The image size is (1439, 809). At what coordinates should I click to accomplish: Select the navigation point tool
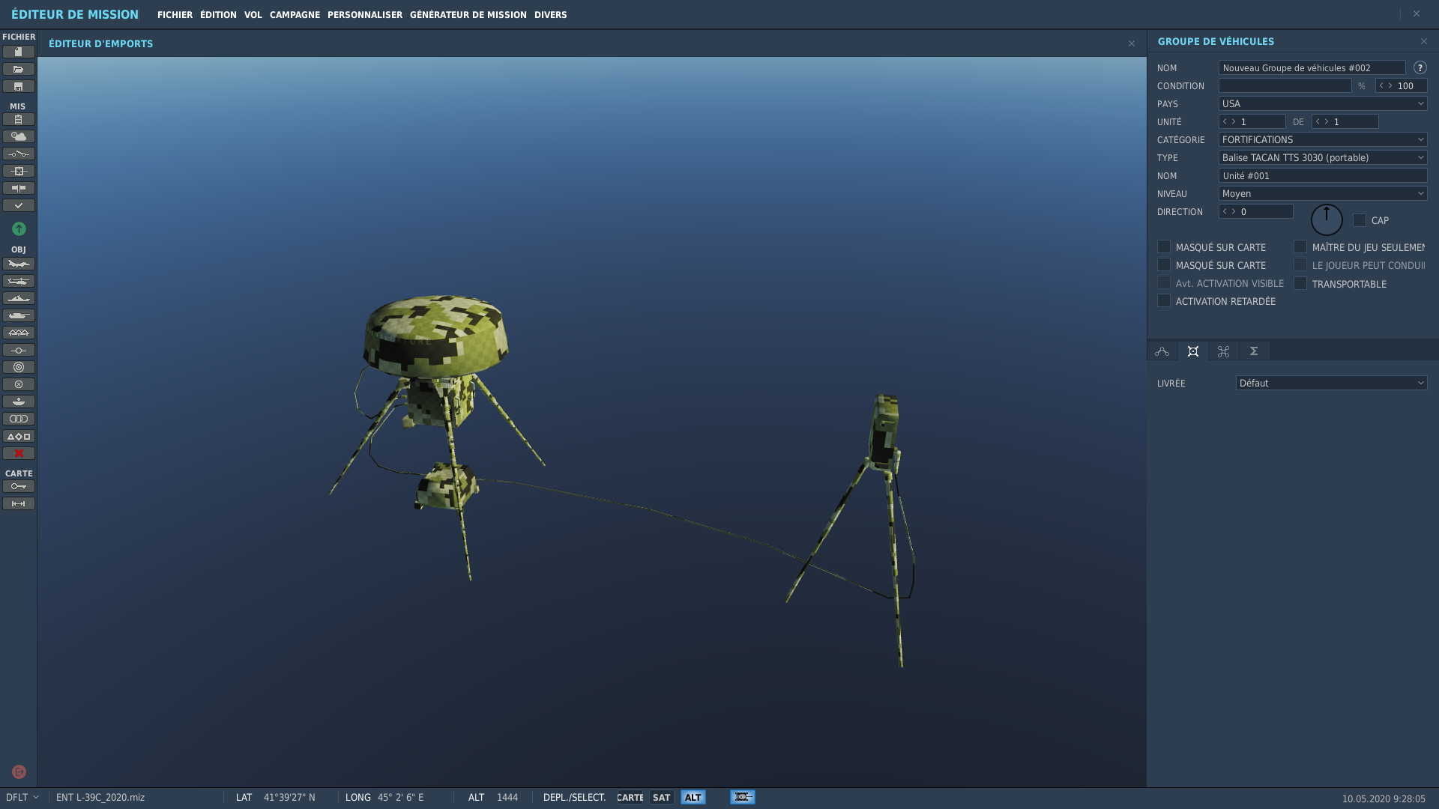[x=19, y=350]
